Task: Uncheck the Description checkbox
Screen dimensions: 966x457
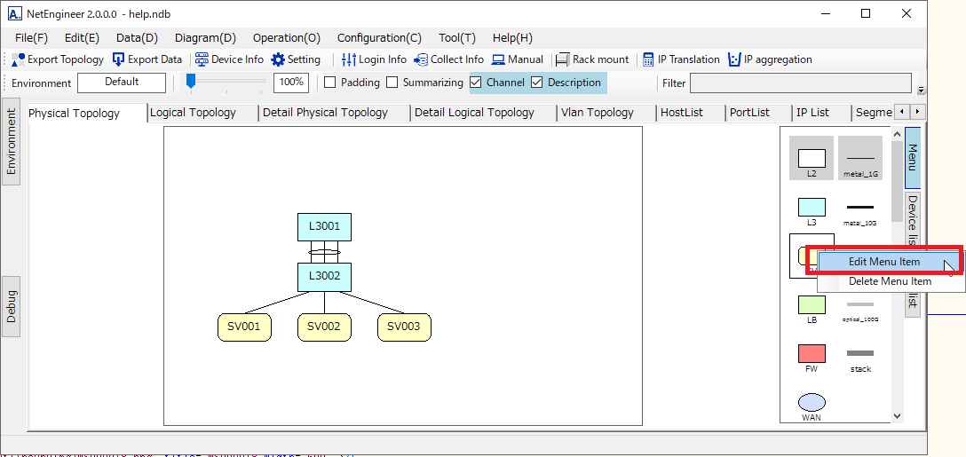Action: 537,83
